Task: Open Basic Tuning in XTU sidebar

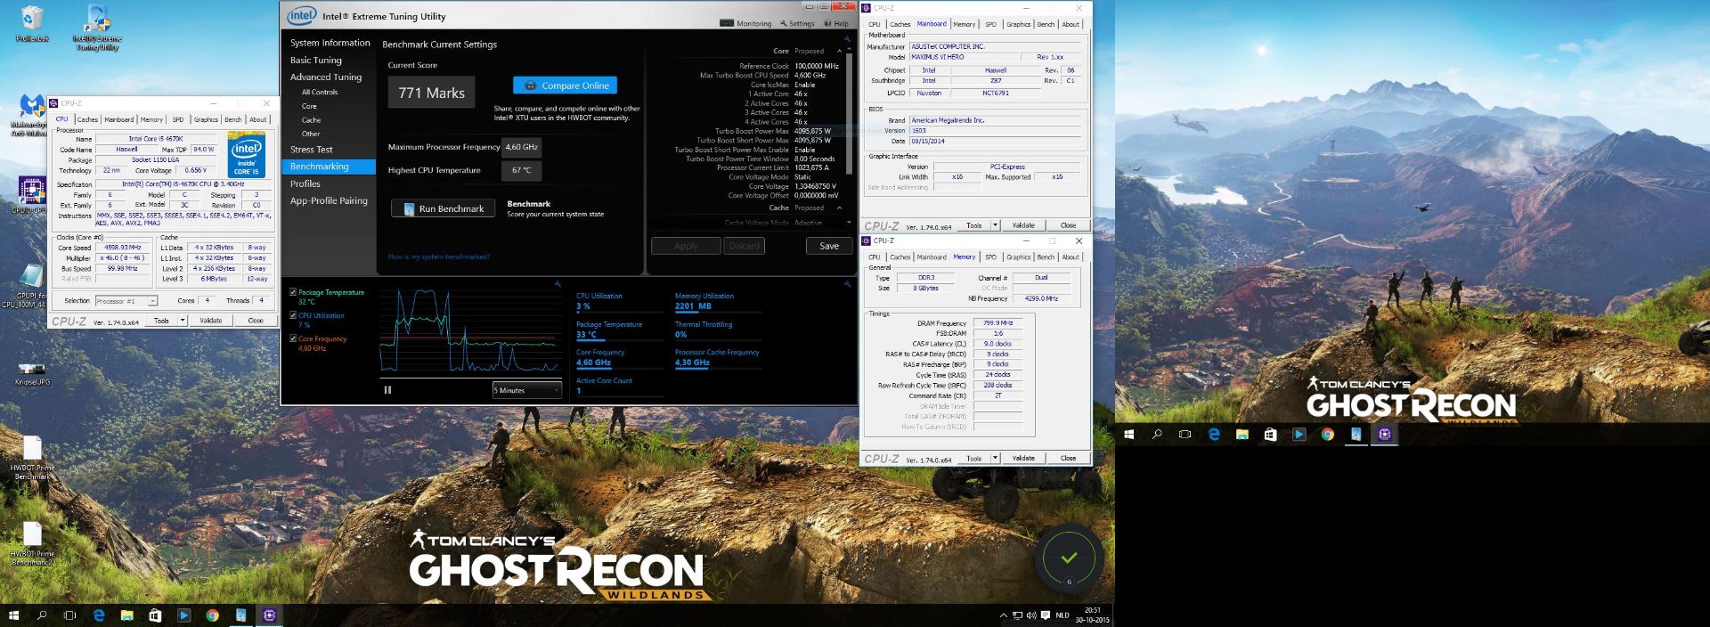Action: point(315,61)
